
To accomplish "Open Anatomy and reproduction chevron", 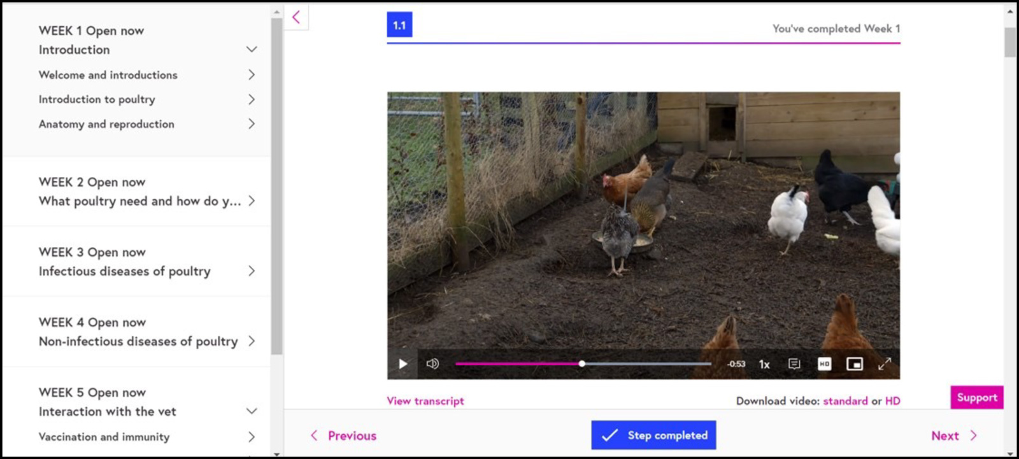I will click(252, 124).
